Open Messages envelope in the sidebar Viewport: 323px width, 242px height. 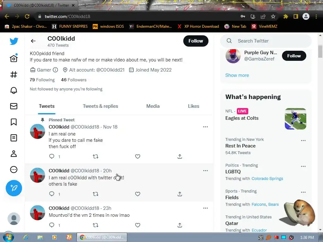coord(14,106)
